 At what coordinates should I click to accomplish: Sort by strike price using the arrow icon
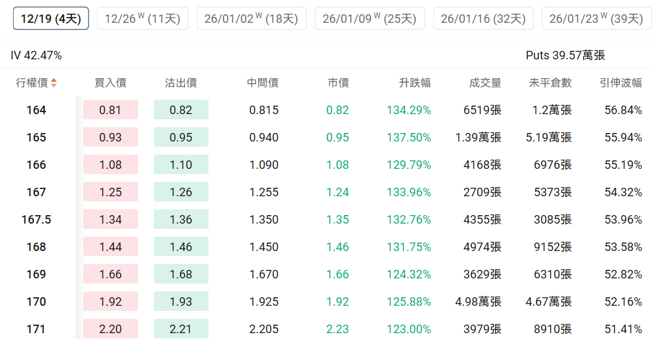point(53,83)
